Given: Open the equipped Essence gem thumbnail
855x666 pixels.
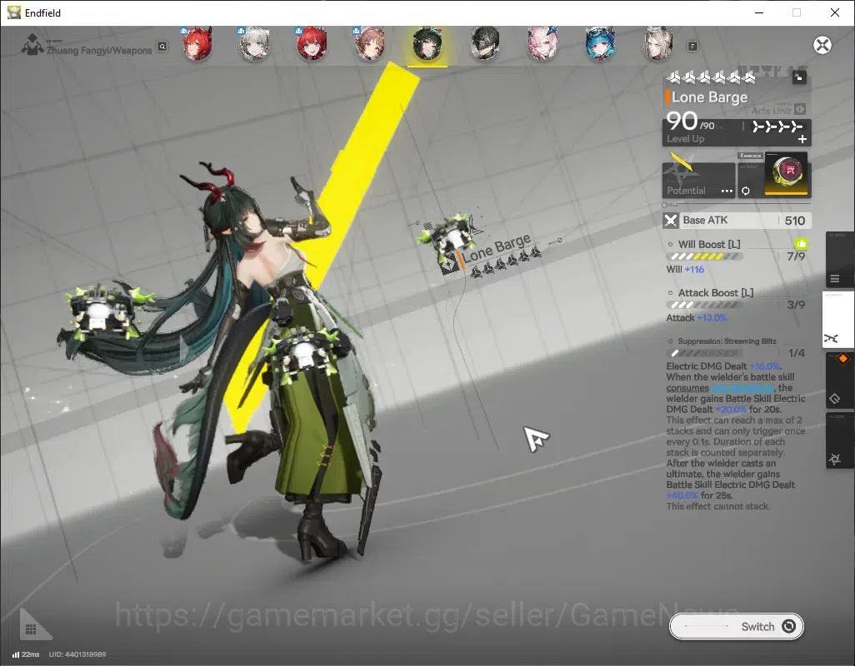Looking at the screenshot, I should click(x=787, y=174).
